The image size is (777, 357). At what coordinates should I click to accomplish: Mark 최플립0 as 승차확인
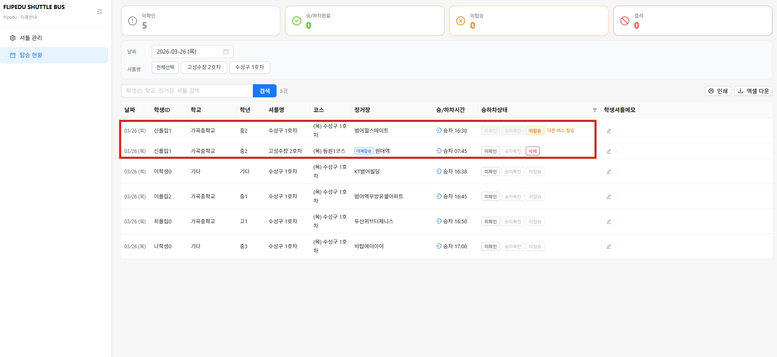[513, 222]
